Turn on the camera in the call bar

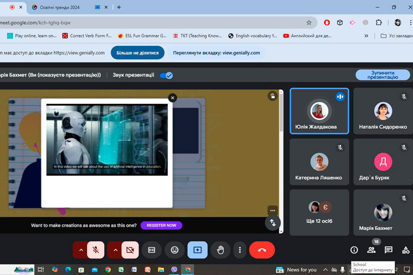pos(130,250)
